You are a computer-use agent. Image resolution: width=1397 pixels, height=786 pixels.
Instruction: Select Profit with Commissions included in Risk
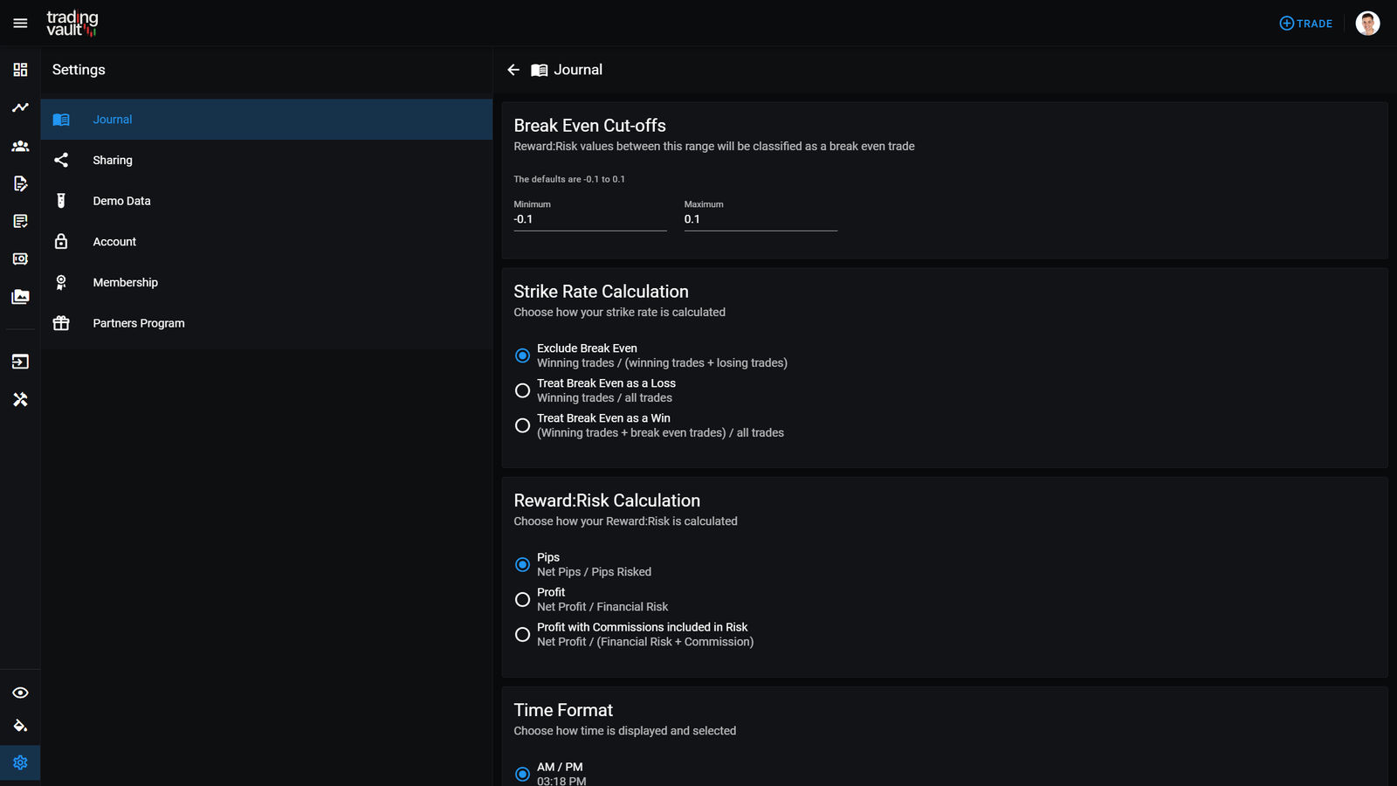522,635
